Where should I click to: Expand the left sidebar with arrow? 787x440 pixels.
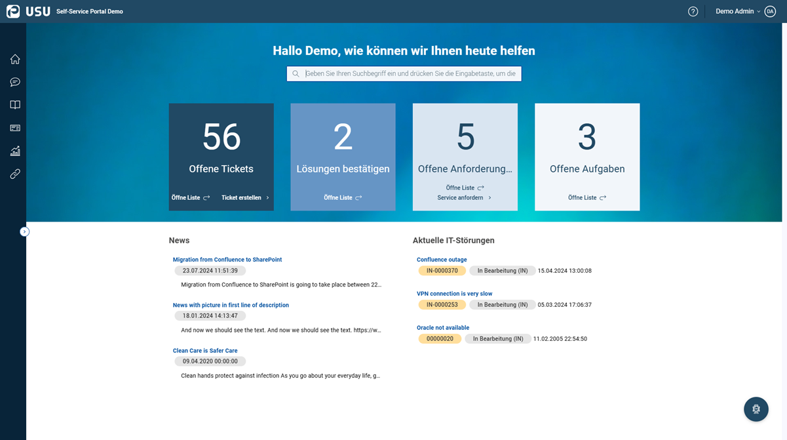pyautogui.click(x=24, y=231)
